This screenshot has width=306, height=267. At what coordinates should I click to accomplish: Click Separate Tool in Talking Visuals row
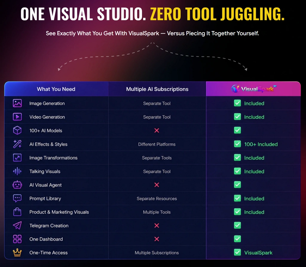pyautogui.click(x=157, y=172)
